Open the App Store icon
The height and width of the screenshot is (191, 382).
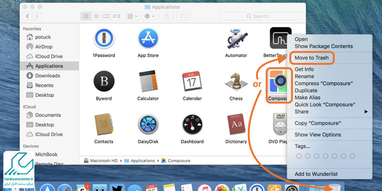pyautogui.click(x=148, y=39)
